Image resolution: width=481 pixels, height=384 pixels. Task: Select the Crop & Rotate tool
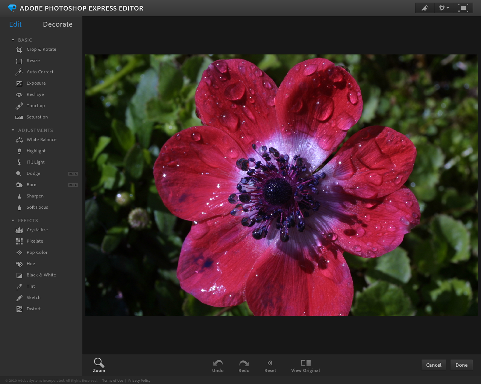41,49
